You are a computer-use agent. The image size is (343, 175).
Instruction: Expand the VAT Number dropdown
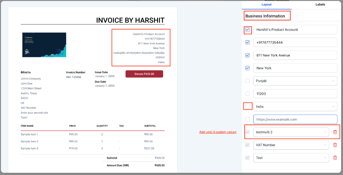[291, 145]
